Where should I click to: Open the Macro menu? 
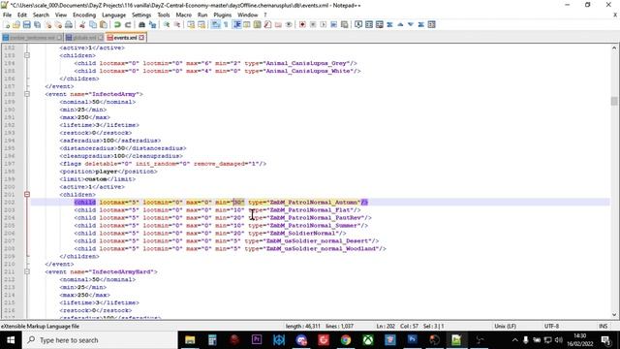tap(183, 15)
